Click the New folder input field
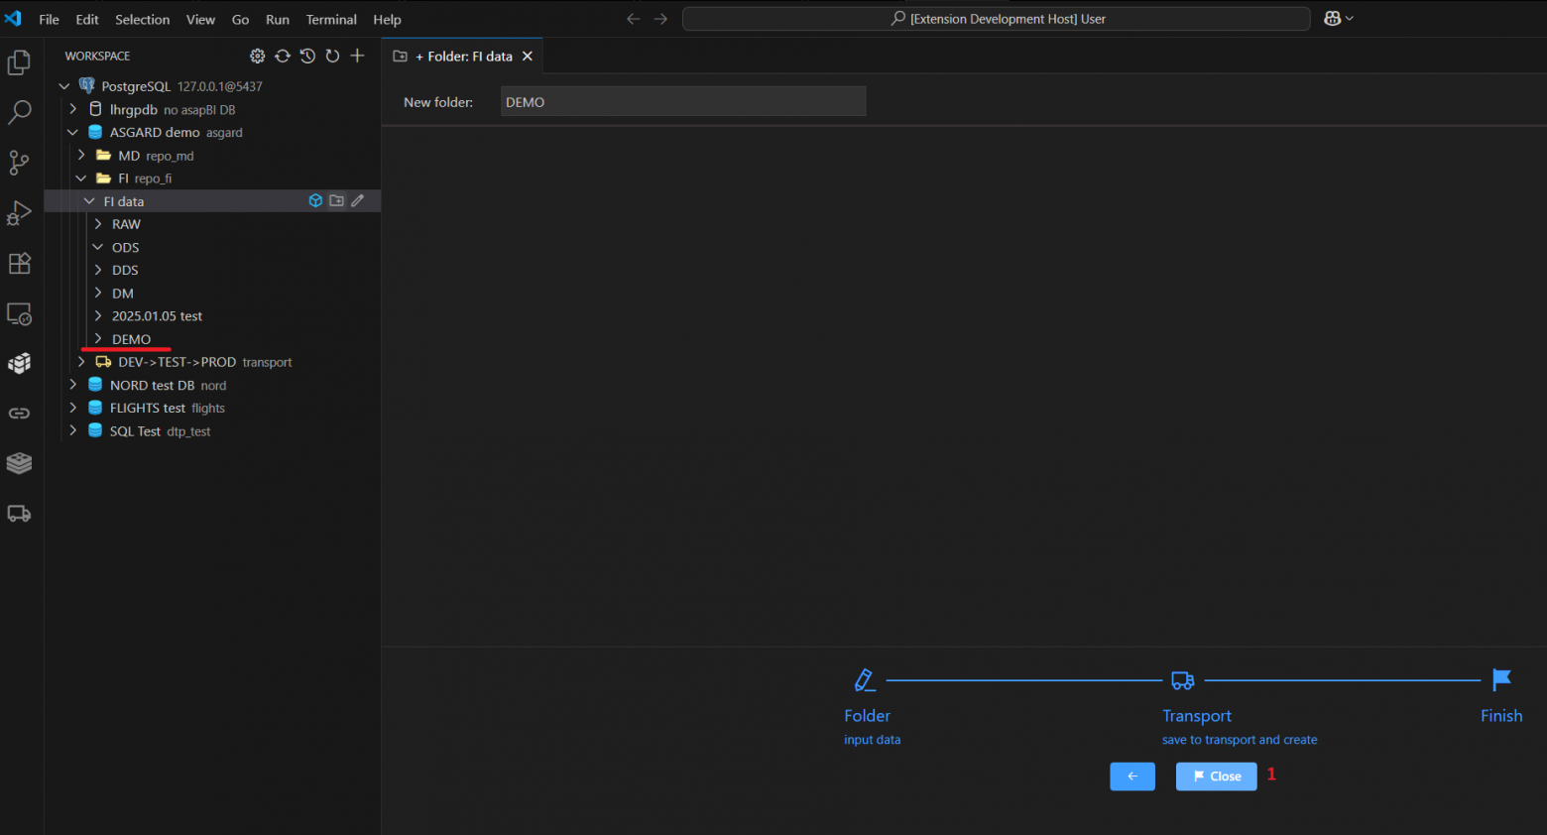Screen dimensions: 1547x835 683,101
